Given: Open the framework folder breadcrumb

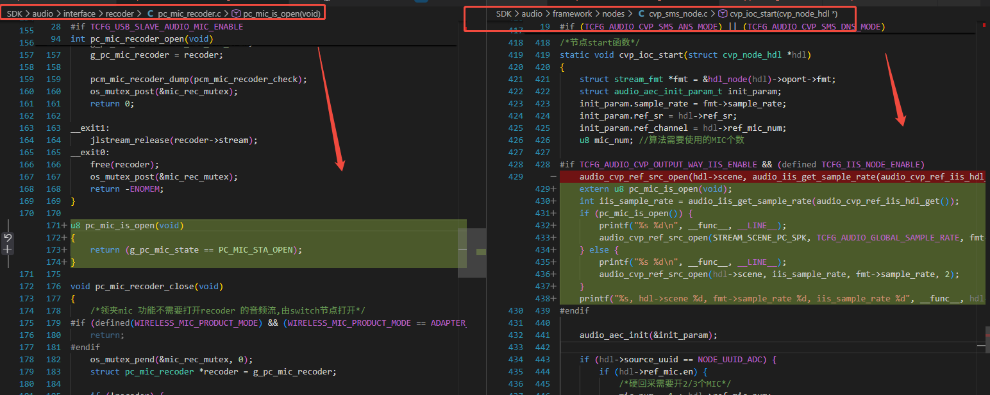Looking at the screenshot, I should (x=572, y=13).
